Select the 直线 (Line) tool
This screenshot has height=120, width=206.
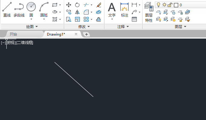[7, 10]
